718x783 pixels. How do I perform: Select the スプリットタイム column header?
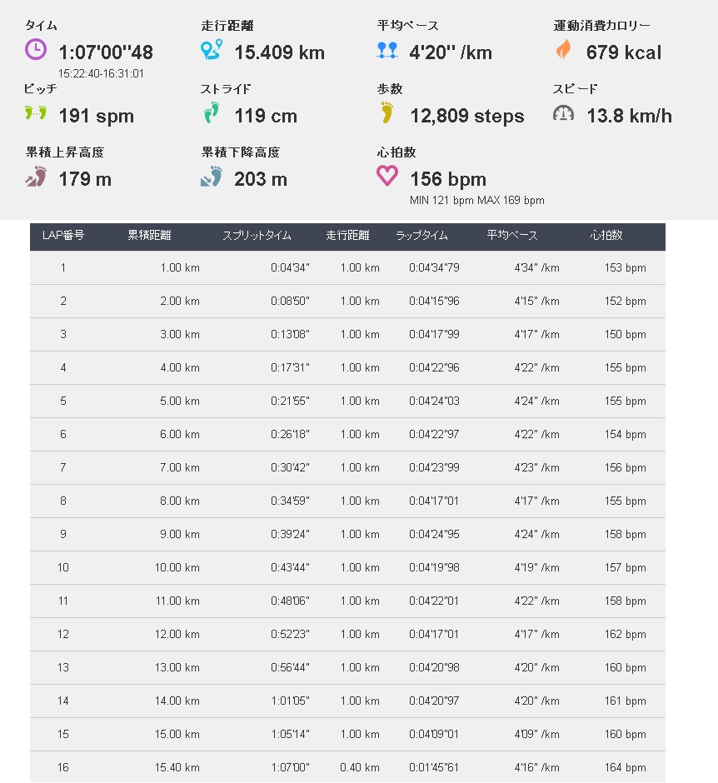257,235
